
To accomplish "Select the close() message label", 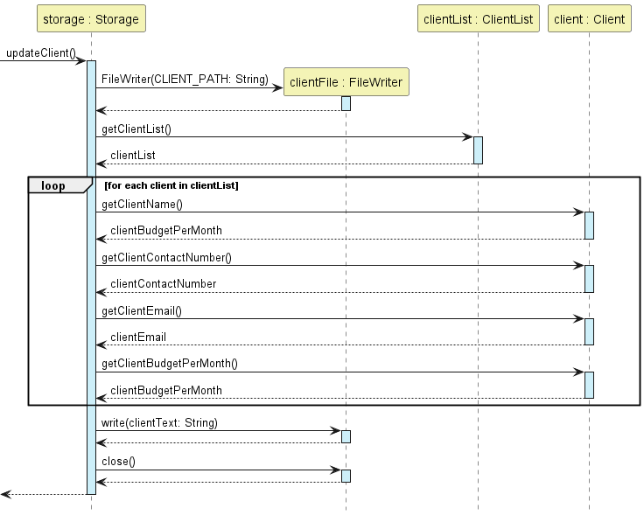I will click(118, 462).
